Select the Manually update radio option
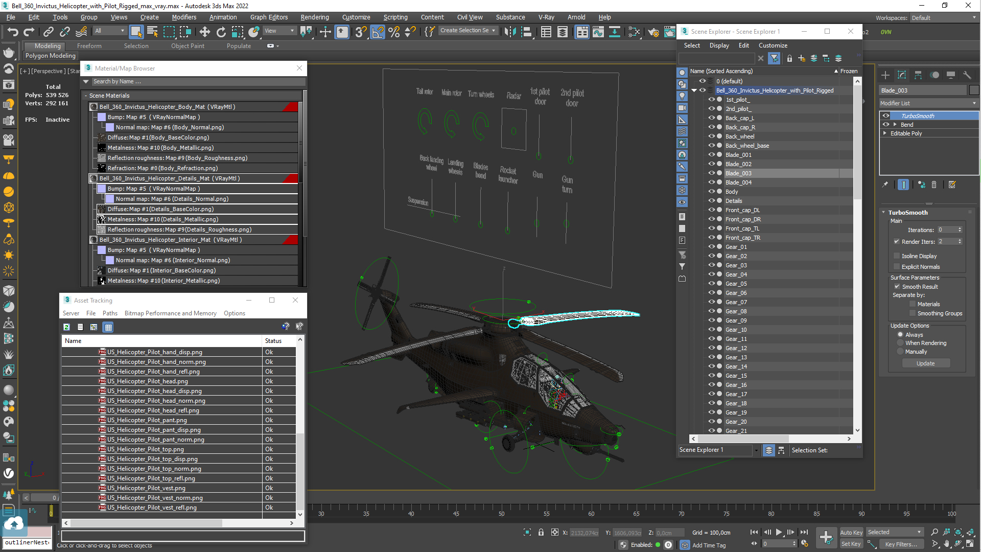Viewport: 981px width, 552px height. click(900, 352)
